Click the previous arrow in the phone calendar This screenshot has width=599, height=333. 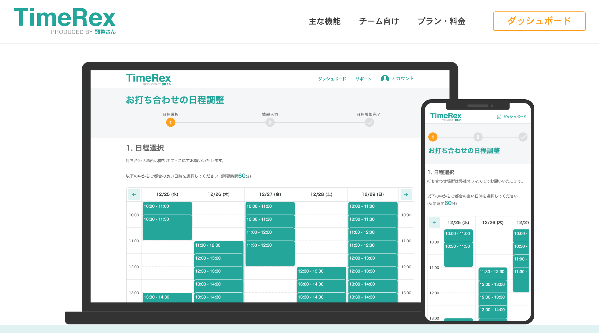tap(434, 222)
